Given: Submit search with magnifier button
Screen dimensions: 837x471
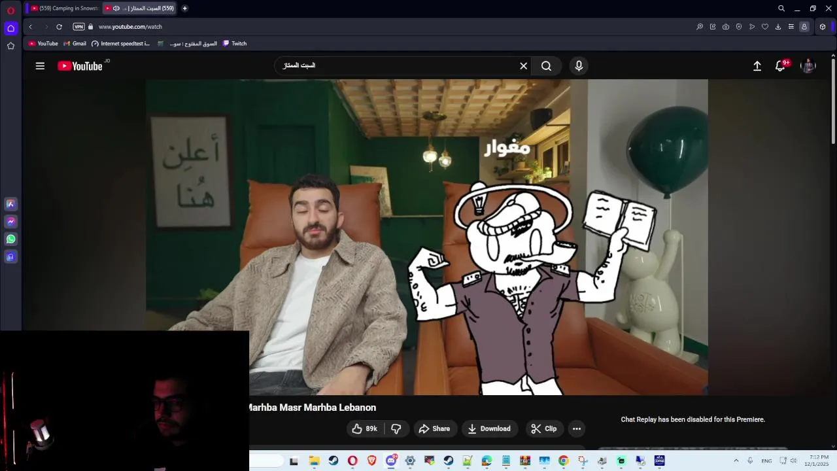Looking at the screenshot, I should (x=546, y=66).
